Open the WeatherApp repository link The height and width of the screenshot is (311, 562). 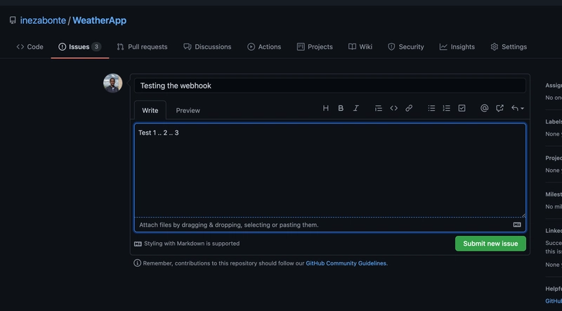tap(99, 20)
